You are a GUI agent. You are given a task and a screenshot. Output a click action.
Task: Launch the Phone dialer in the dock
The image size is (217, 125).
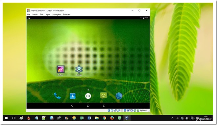(x=57, y=96)
